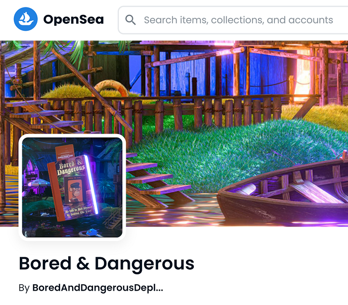Click the book title text inside the thumbnail
The image size is (348, 305).
71,167
